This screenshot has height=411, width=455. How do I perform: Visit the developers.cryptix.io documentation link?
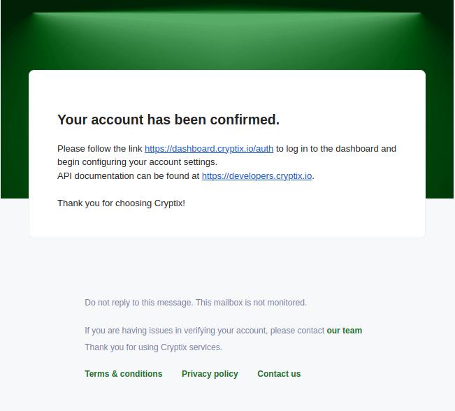coord(257,176)
